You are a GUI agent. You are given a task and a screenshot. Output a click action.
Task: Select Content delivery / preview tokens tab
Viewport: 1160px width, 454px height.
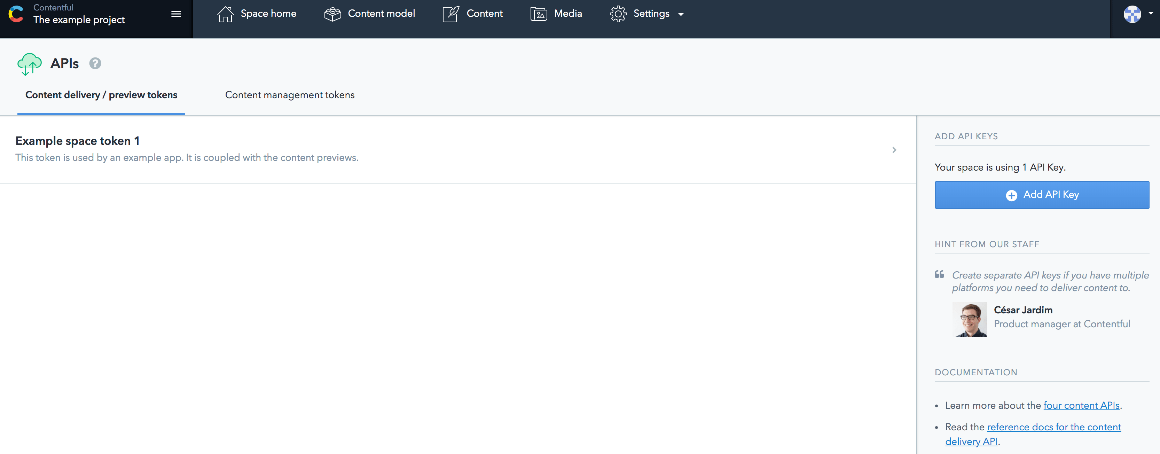(x=101, y=95)
